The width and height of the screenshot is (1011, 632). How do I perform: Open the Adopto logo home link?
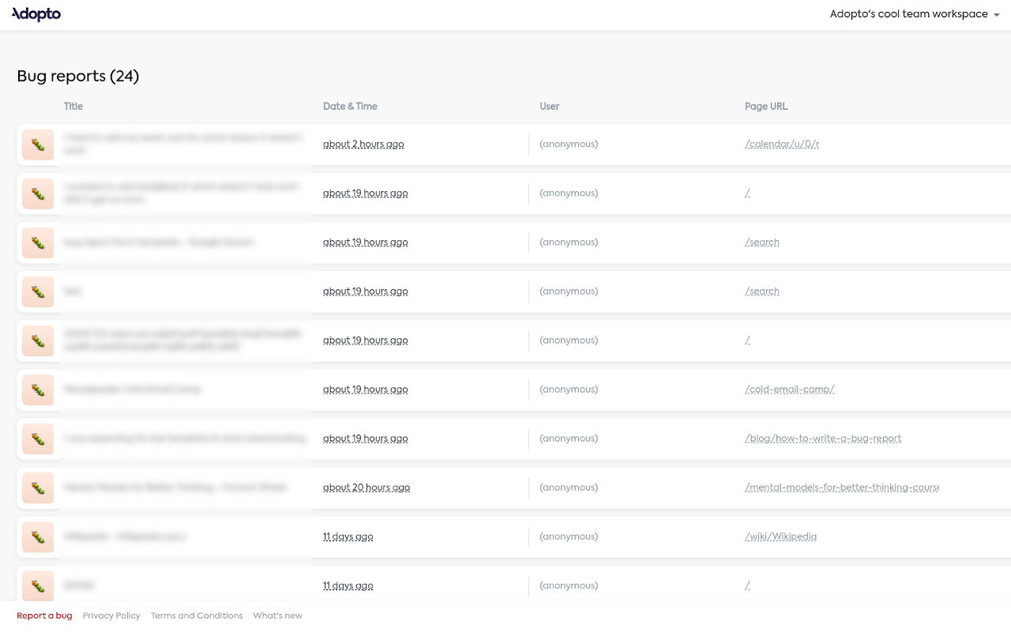click(36, 14)
